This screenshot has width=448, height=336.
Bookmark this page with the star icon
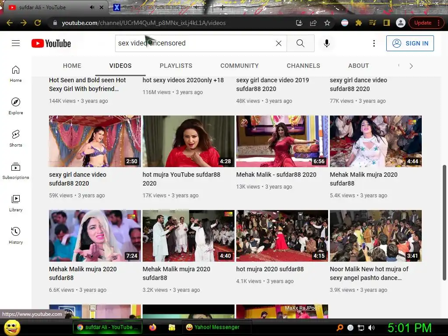327,23
